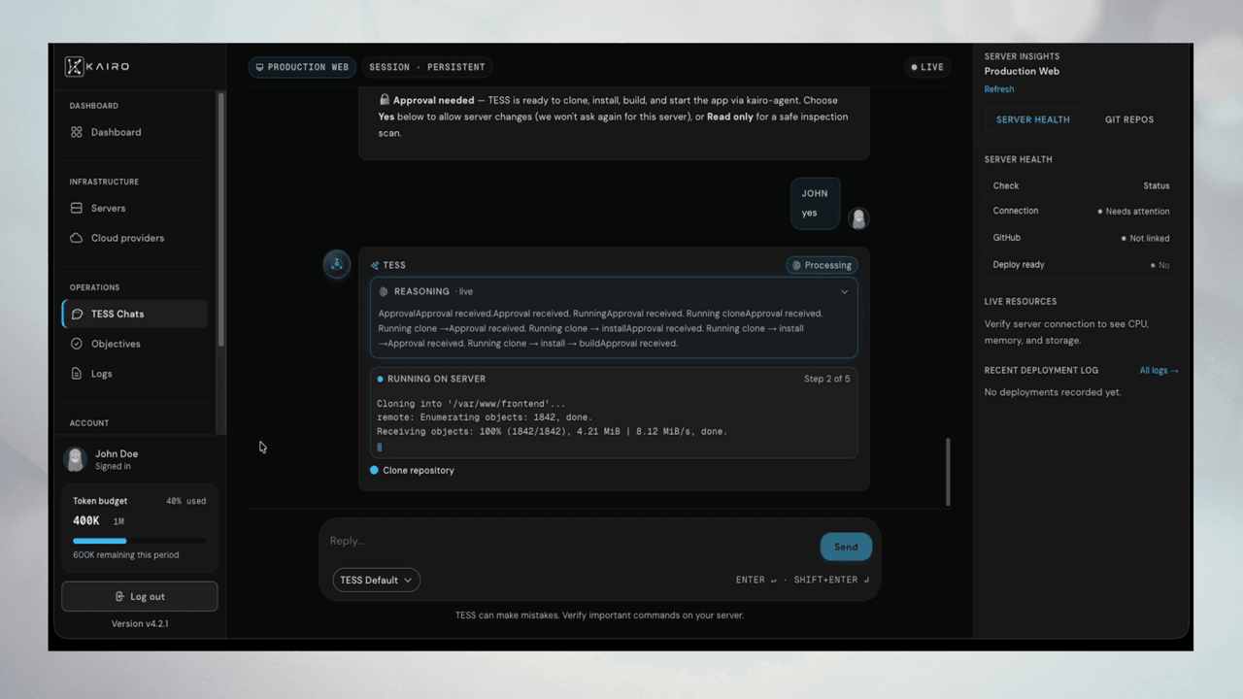The image size is (1243, 699).
Task: Click the Cloud providers cloud icon
Action: pyautogui.click(x=77, y=238)
